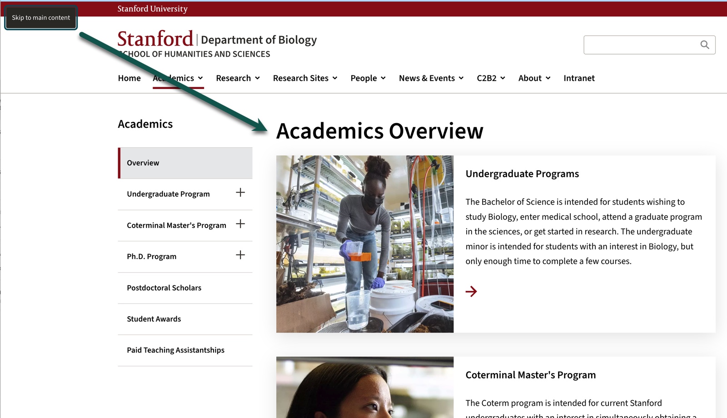Click the Coterminal Master's Program sidebar link text
Image resolution: width=727 pixels, height=418 pixels.
pos(176,225)
